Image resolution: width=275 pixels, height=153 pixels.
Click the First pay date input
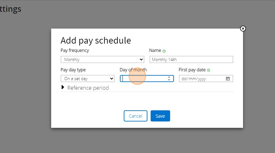201,79
